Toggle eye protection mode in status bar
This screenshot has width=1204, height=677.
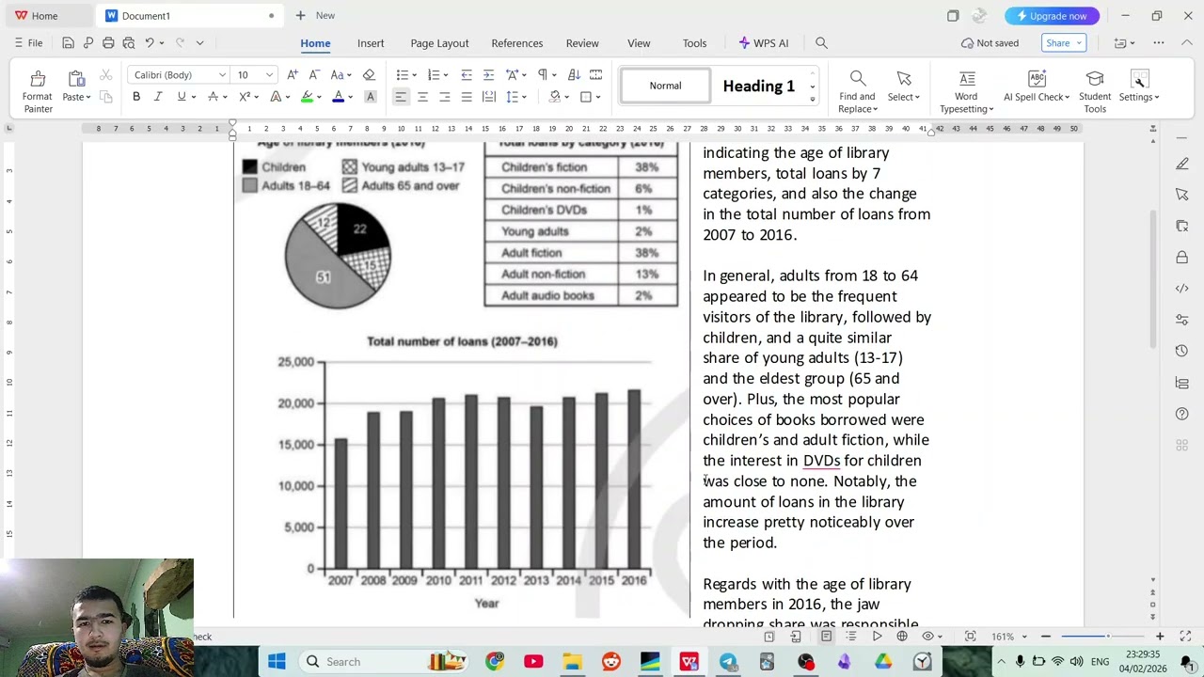coord(928,637)
